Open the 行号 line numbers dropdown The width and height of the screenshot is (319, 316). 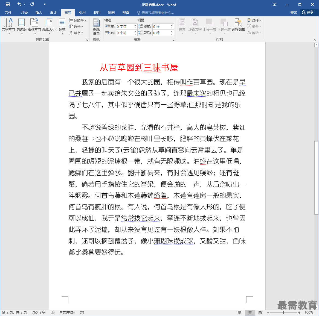click(76, 26)
